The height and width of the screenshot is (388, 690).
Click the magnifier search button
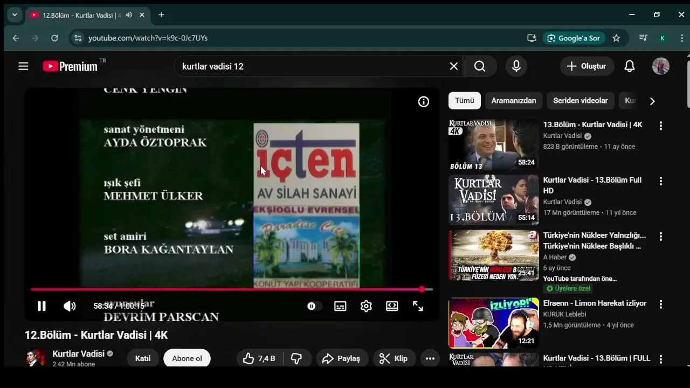(x=480, y=66)
